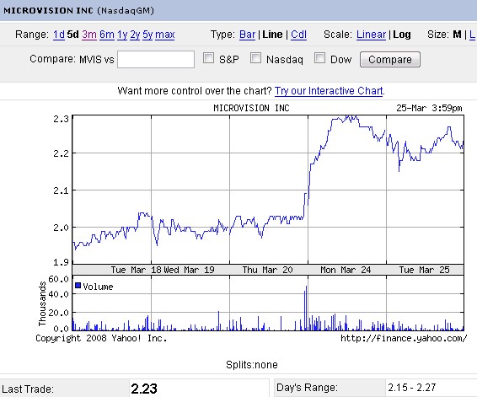Check the Dow comparison box
The height and width of the screenshot is (397, 477).
319,58
